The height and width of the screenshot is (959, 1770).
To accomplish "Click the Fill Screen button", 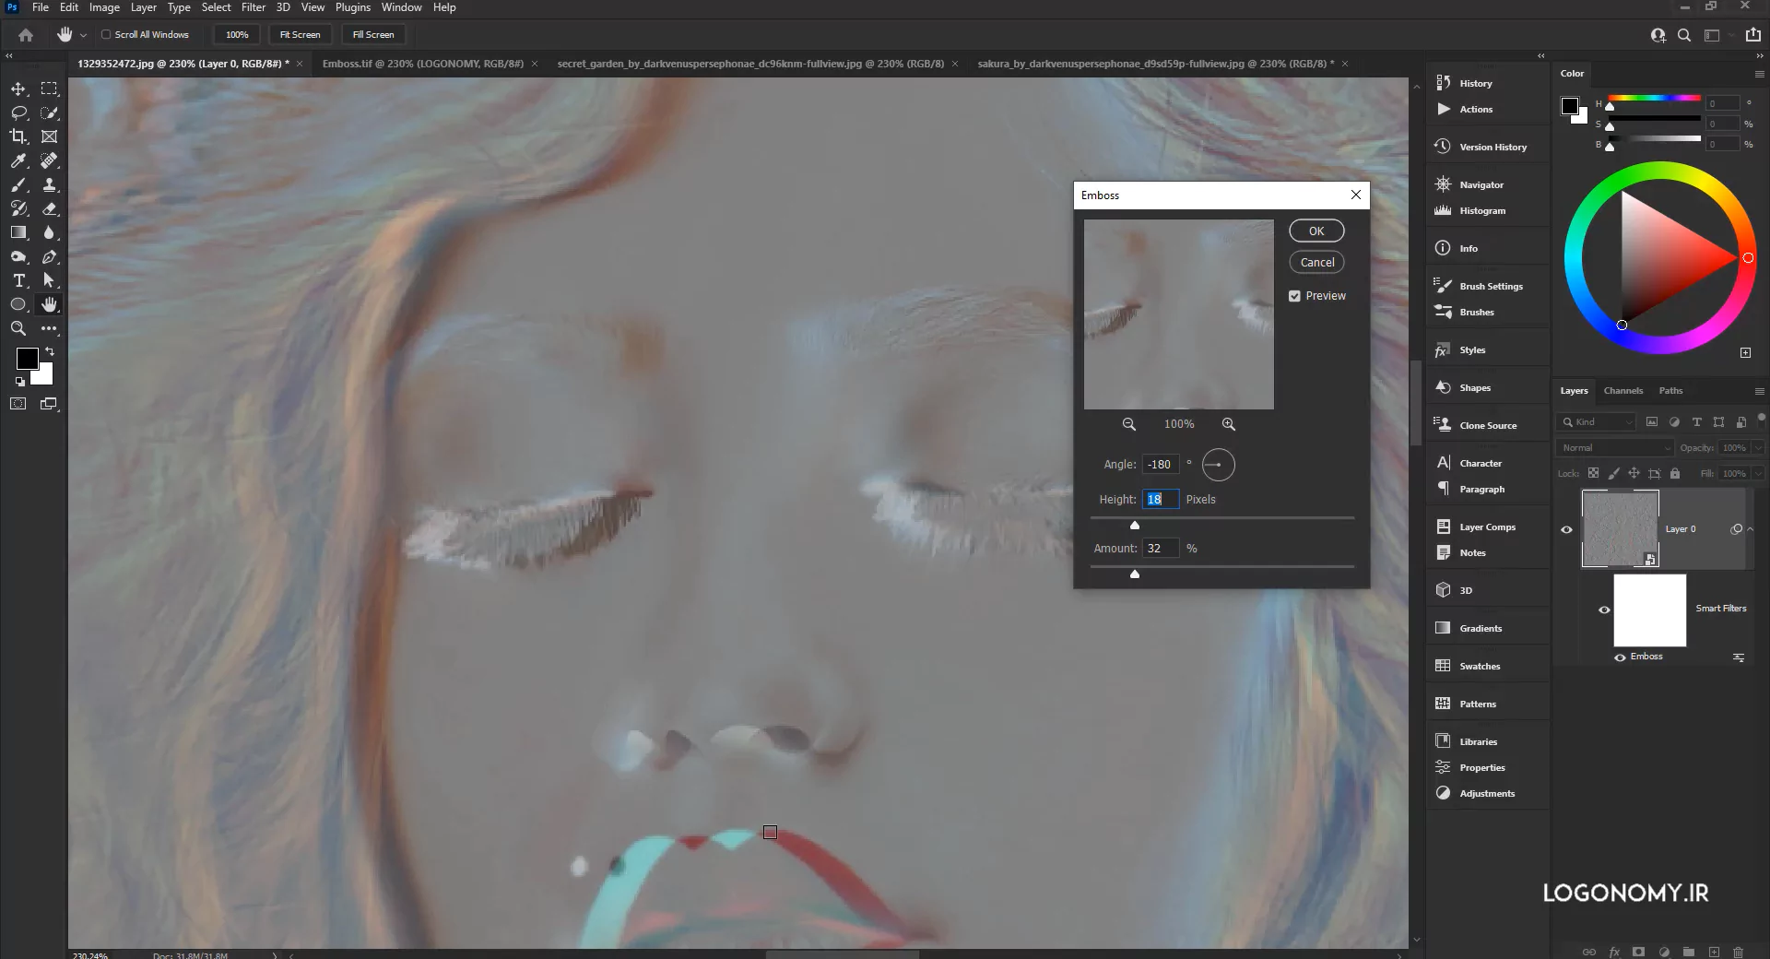I will coord(373,35).
